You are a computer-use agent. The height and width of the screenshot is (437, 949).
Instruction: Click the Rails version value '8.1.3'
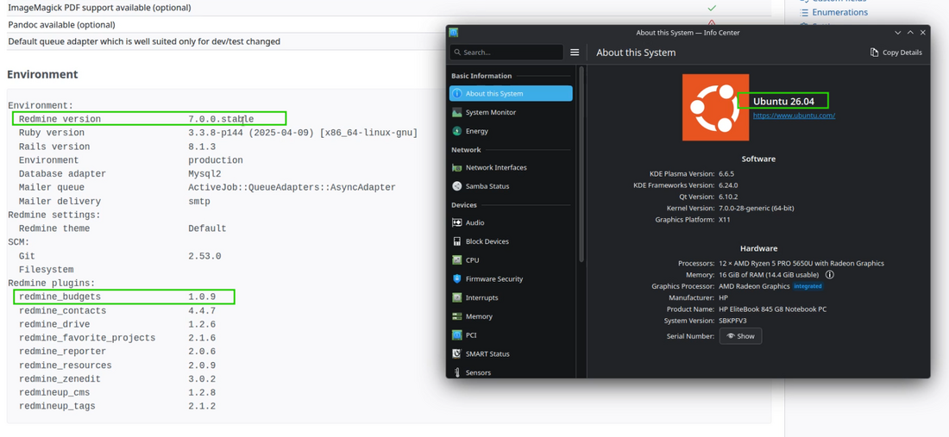[202, 147]
